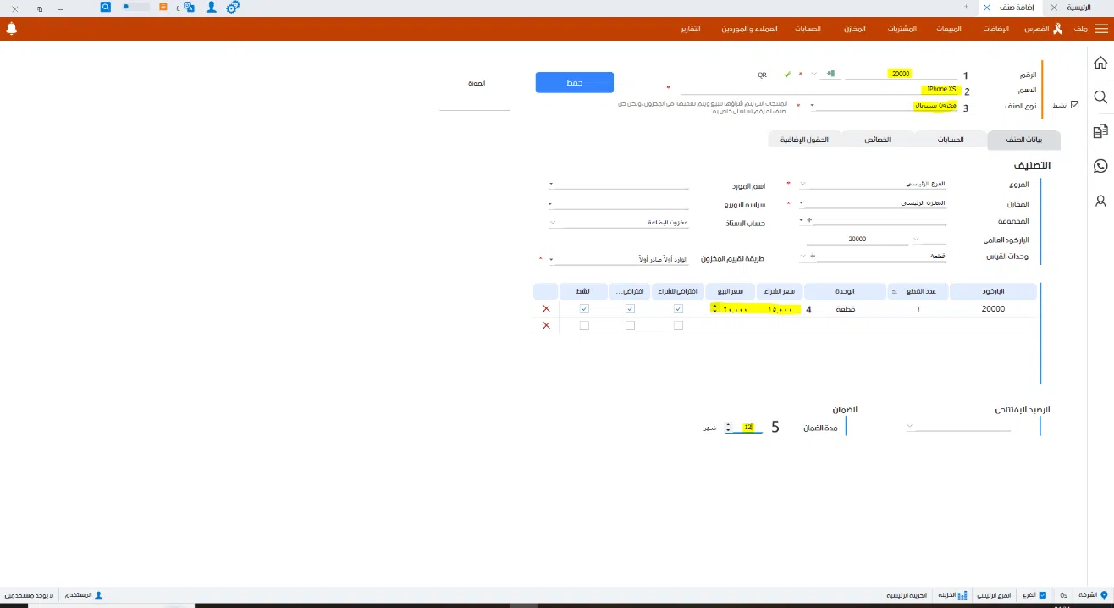Screen dimensions: 1114x608
Task: Click the Home icon in right sidebar
Action: coord(1100,63)
